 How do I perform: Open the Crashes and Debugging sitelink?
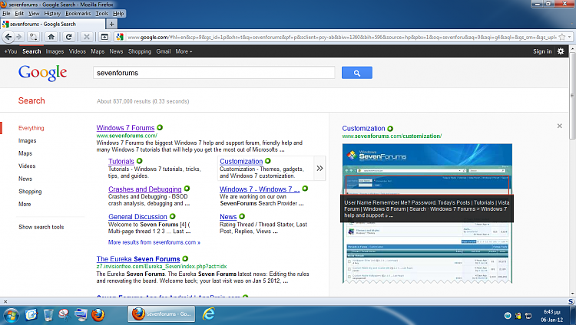(x=144, y=189)
